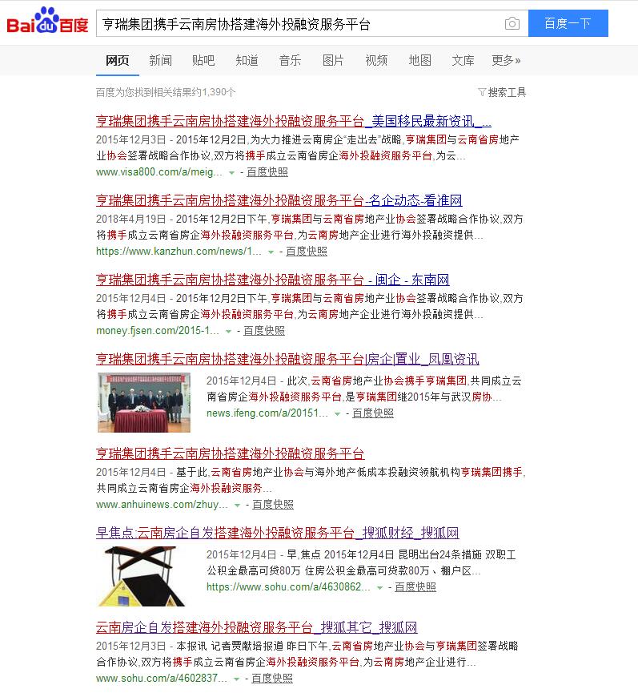Open the 贴吧 tab
The height and width of the screenshot is (697, 638).
tap(203, 60)
